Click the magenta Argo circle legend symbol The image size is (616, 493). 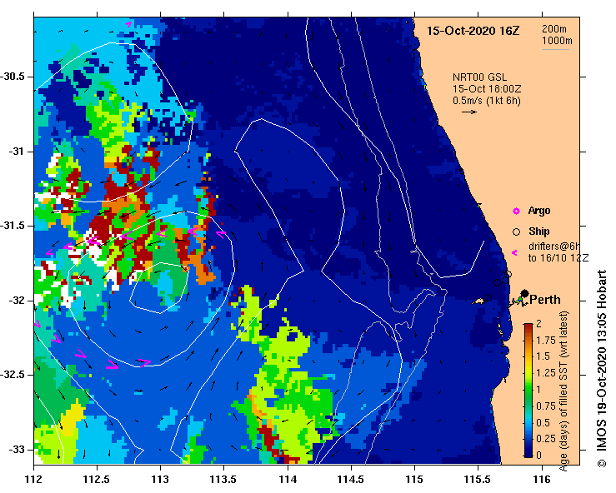click(x=516, y=212)
